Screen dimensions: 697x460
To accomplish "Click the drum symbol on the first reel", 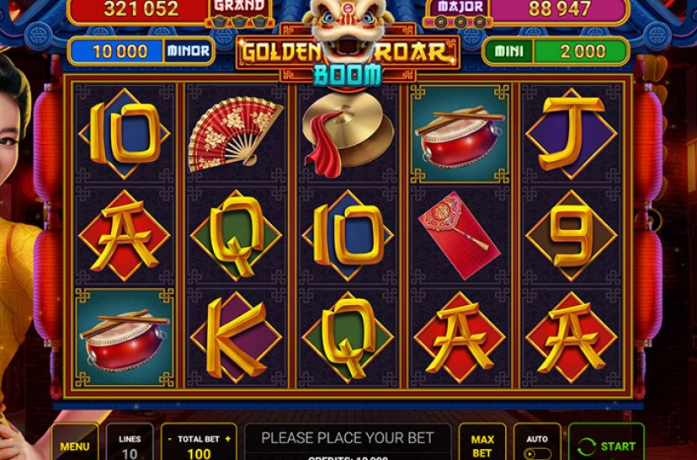I will point(124,338).
